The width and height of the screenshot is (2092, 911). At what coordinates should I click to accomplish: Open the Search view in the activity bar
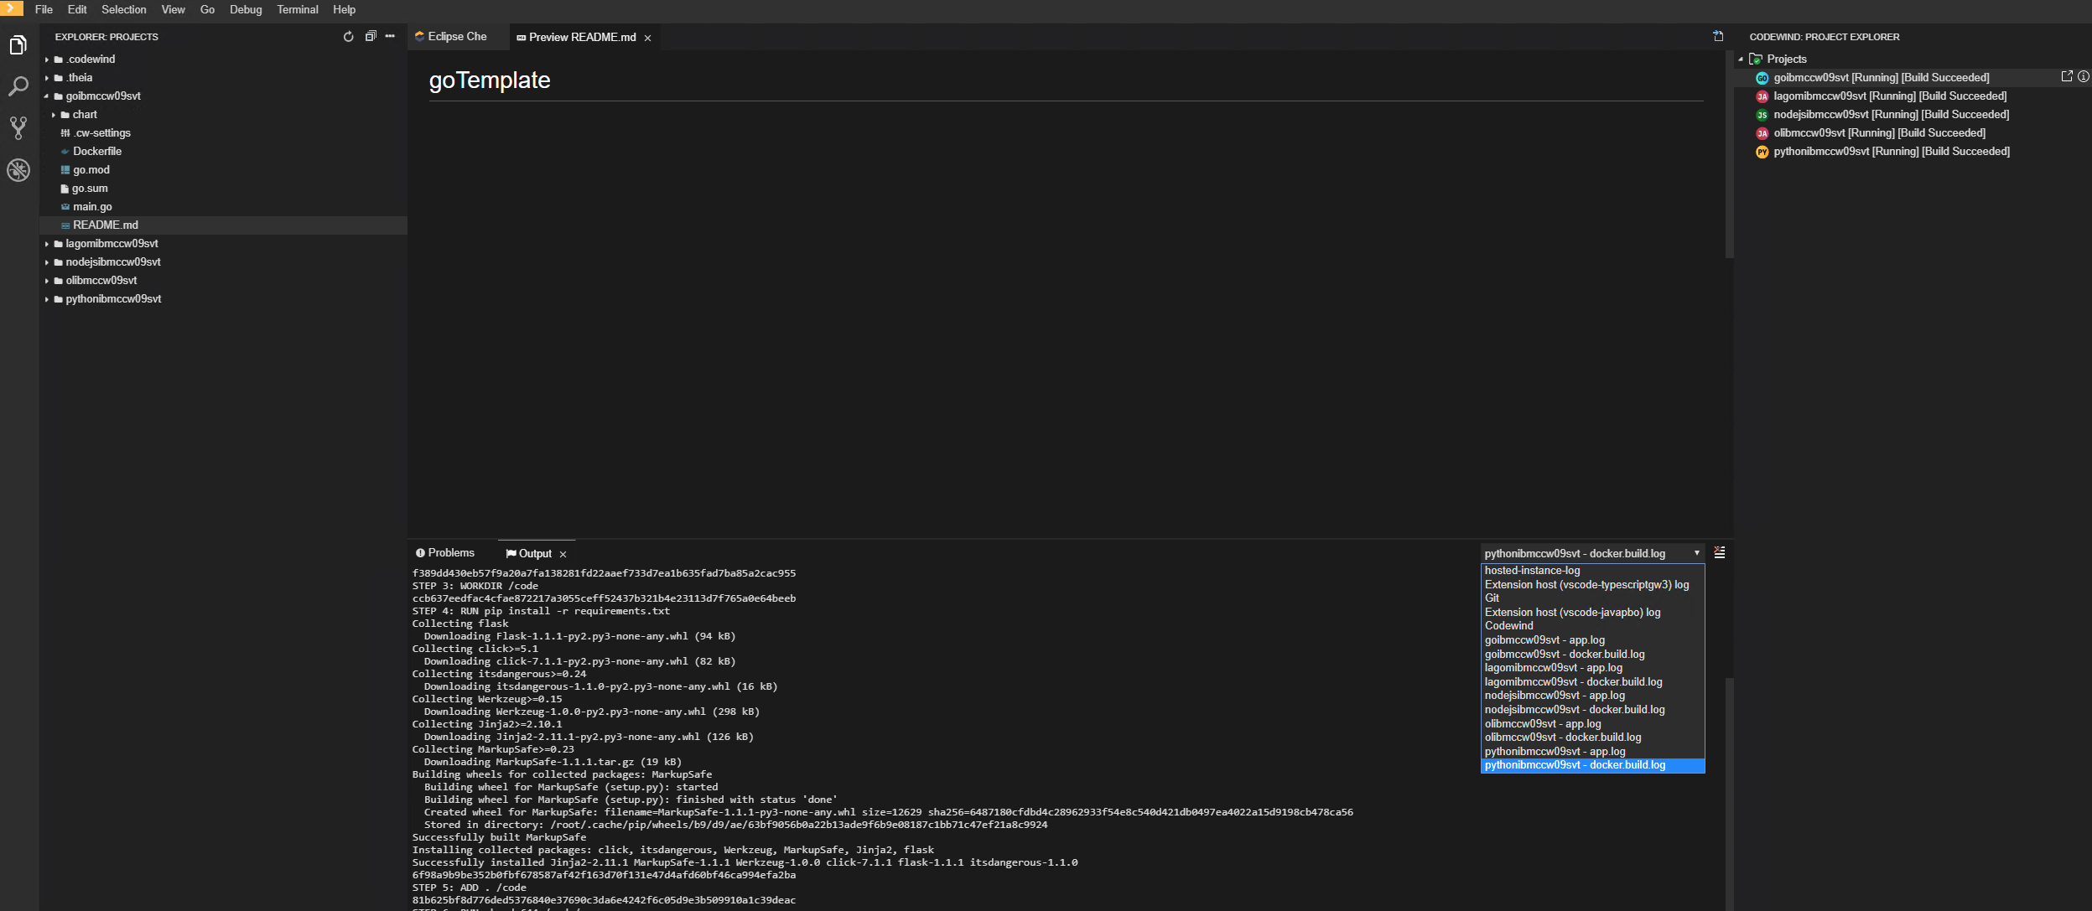[18, 86]
